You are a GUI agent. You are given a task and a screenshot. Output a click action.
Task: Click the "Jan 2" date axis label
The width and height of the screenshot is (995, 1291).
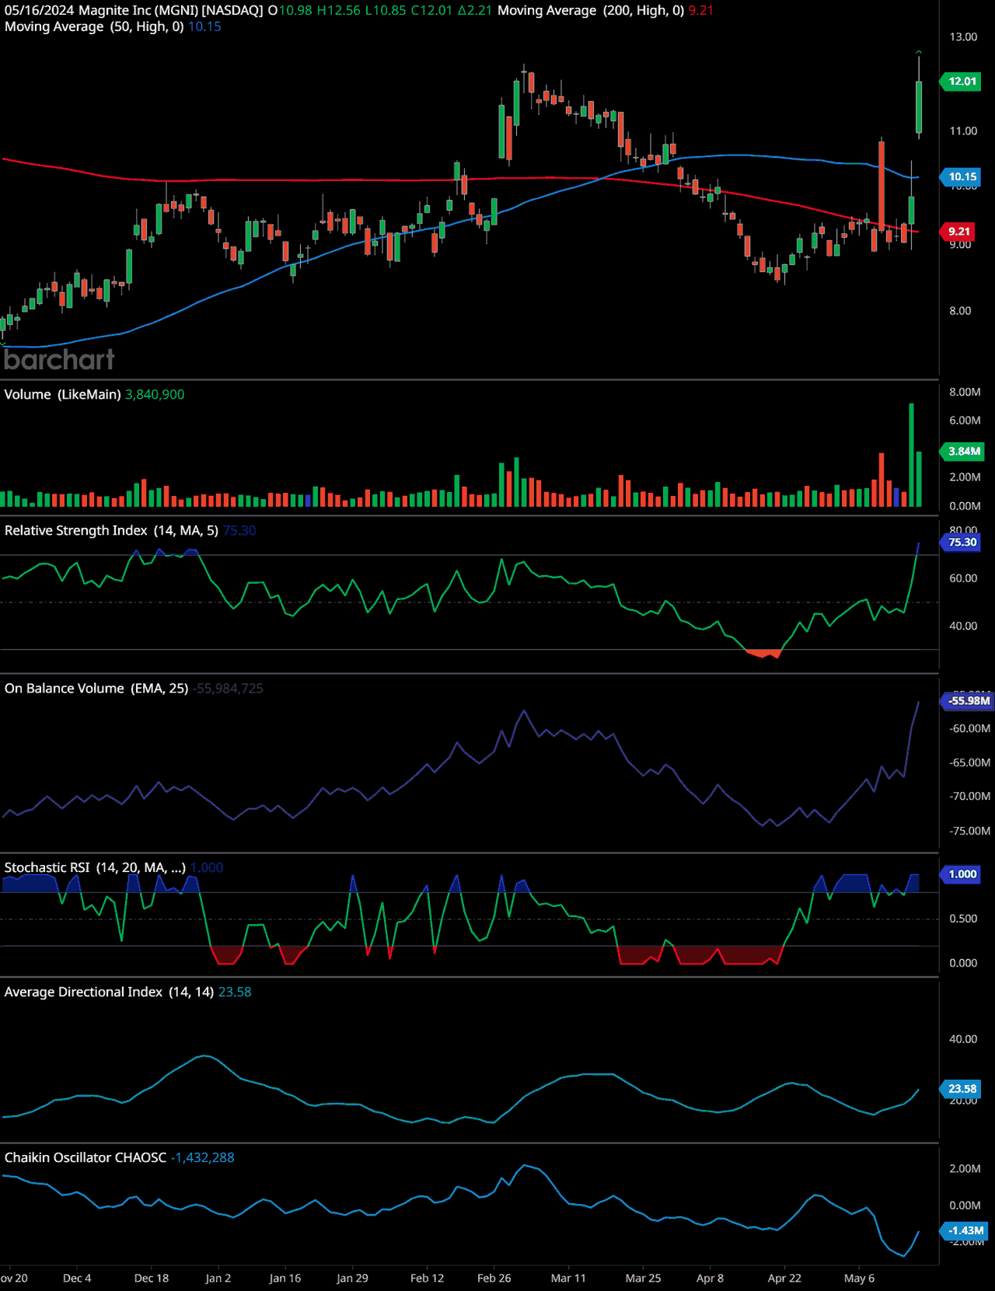click(x=218, y=1279)
